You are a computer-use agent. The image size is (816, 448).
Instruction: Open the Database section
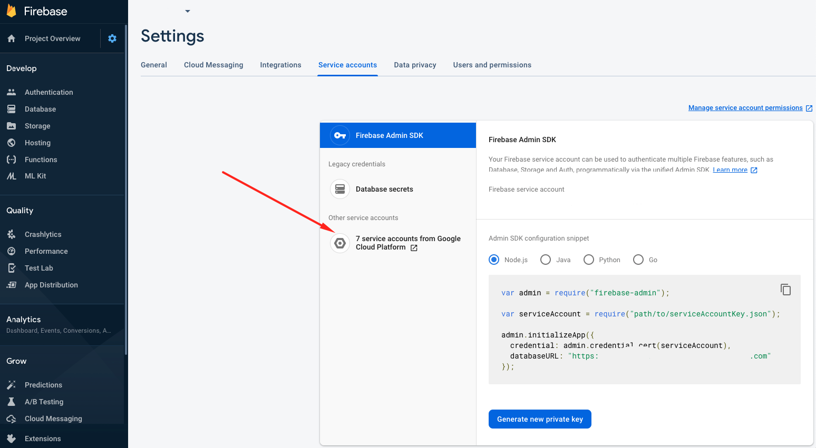click(x=41, y=109)
